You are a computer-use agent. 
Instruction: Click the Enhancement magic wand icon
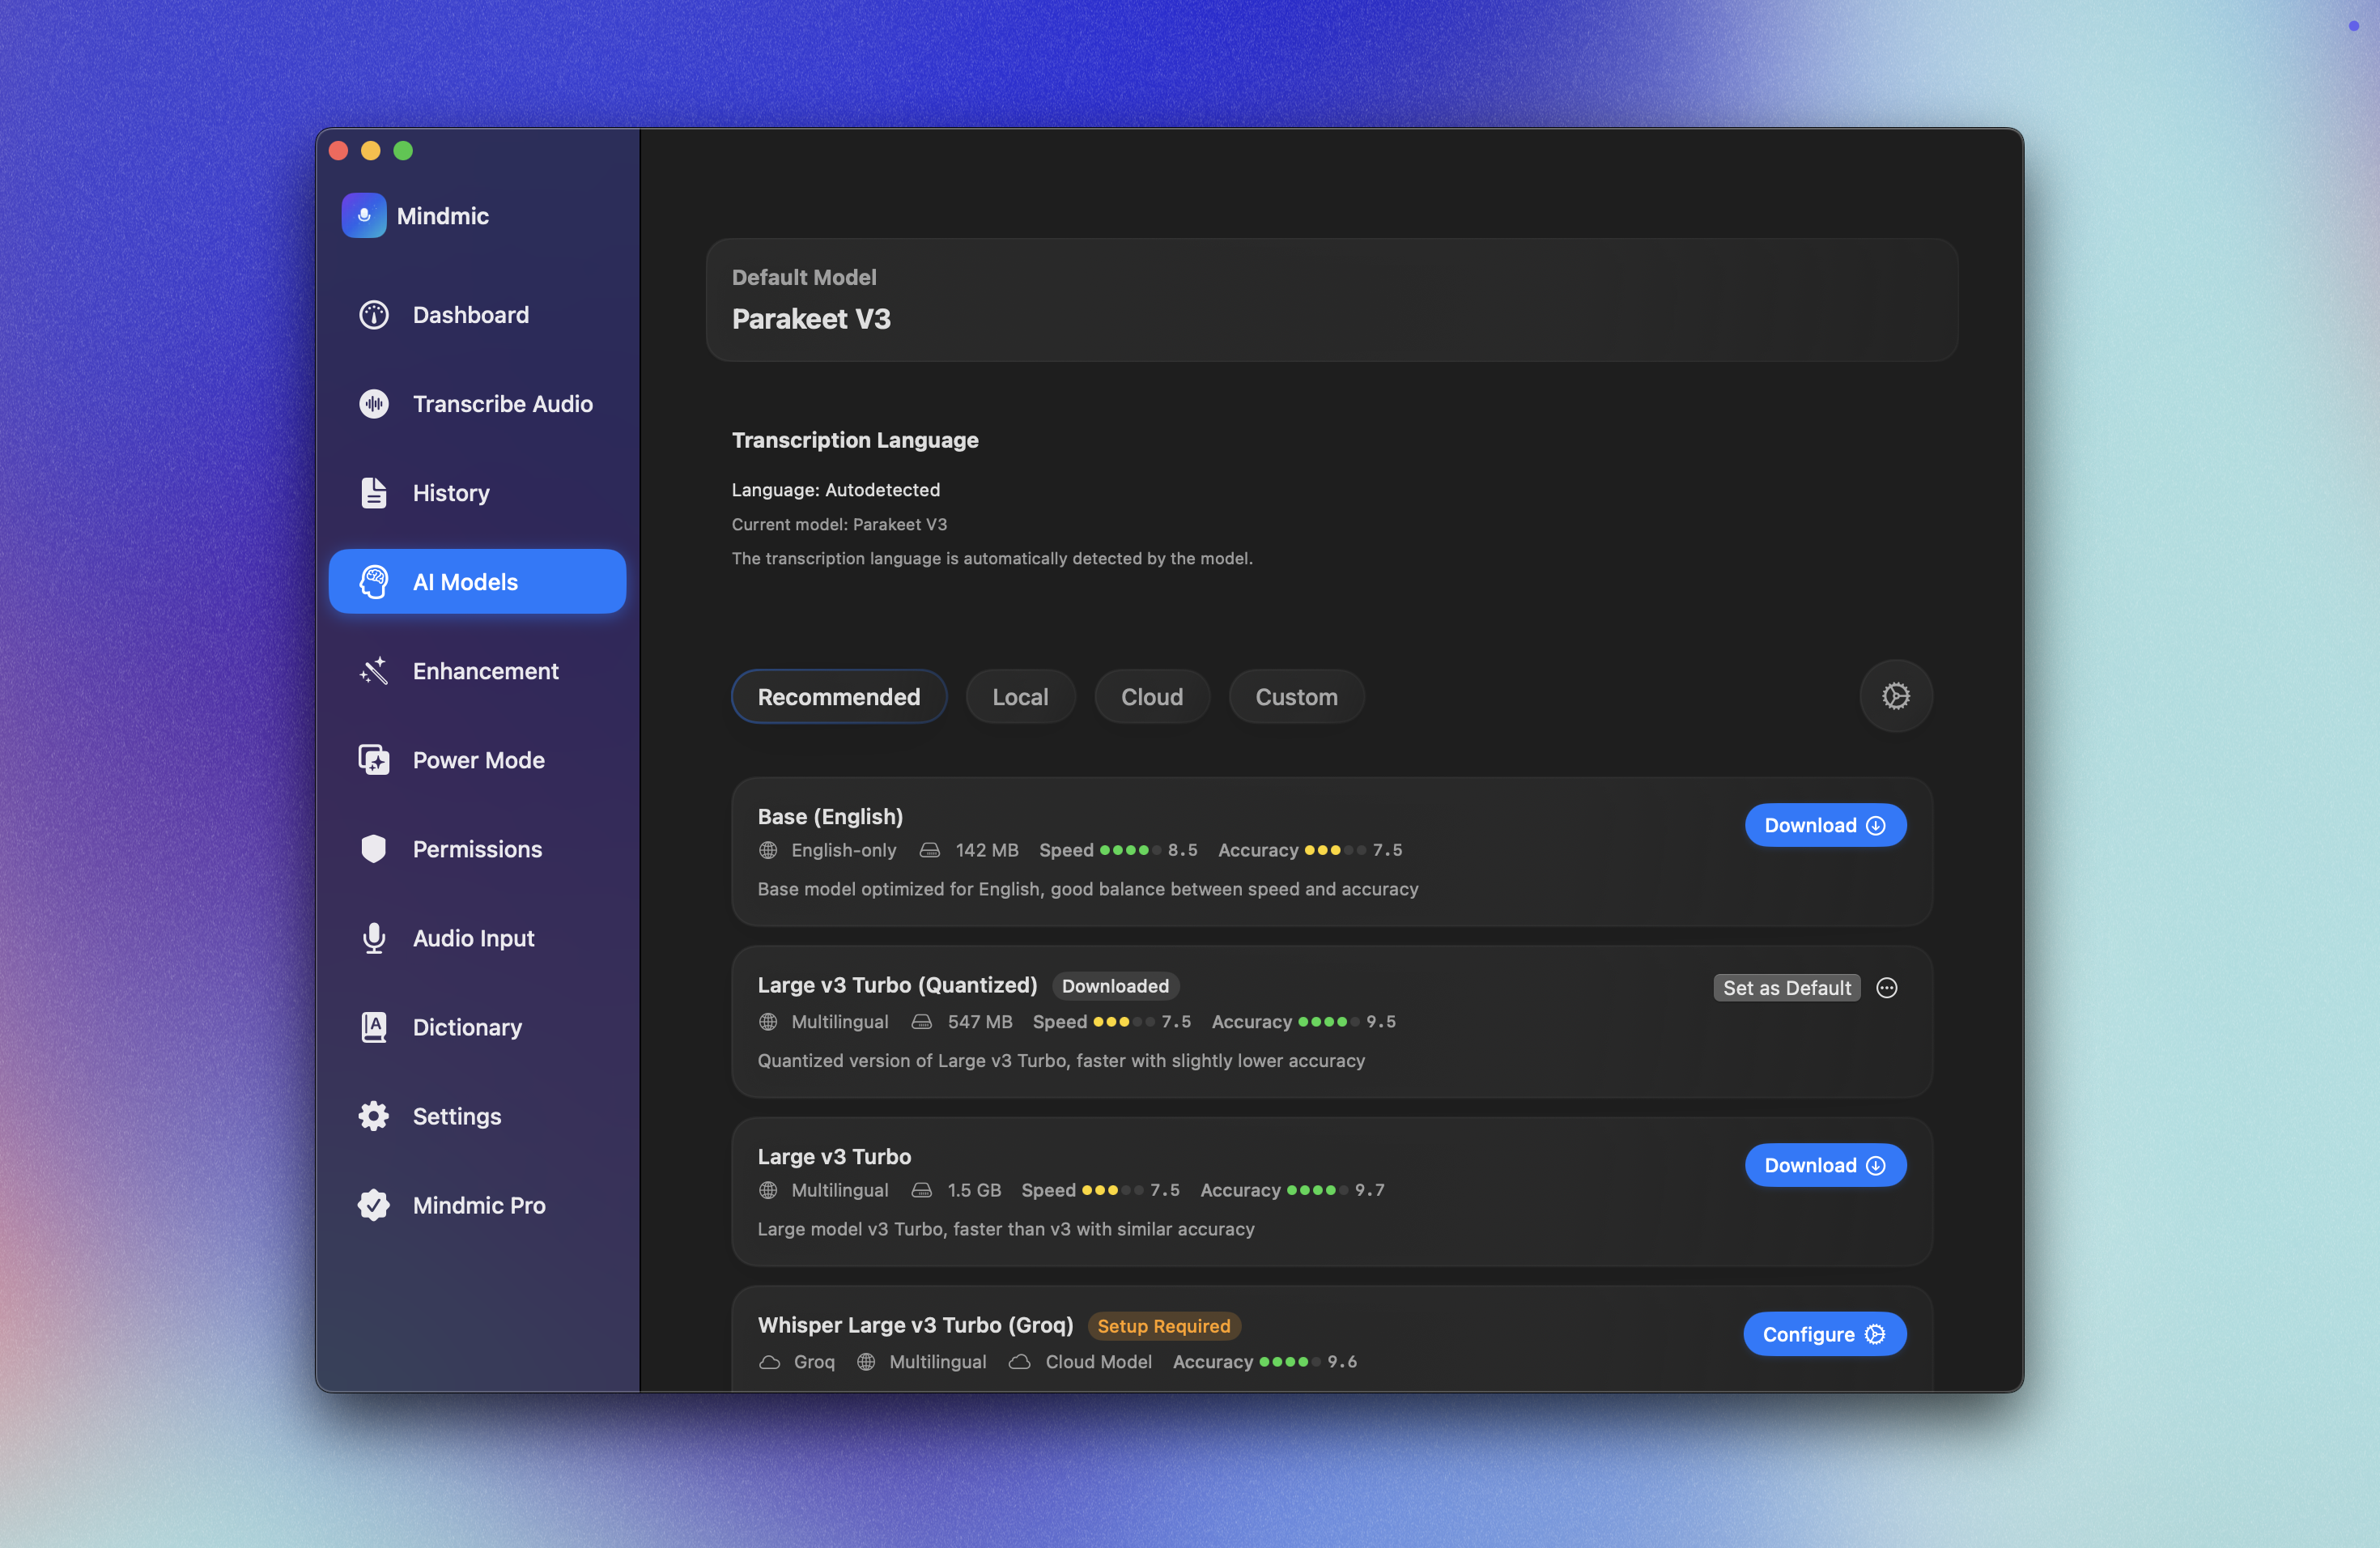pos(374,671)
